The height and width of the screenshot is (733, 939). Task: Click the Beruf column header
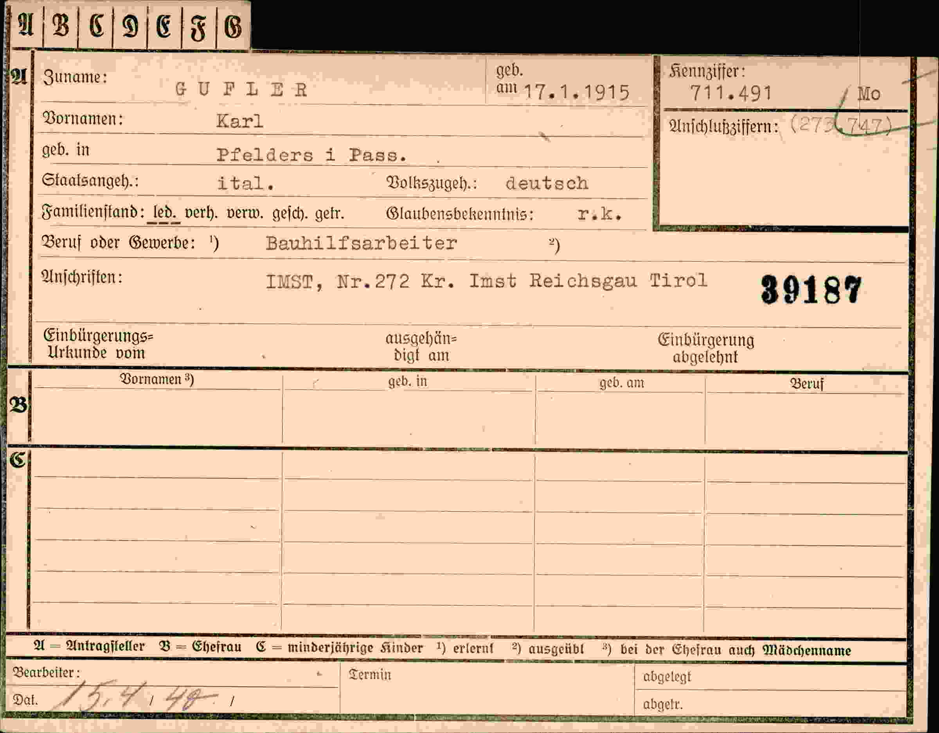pyautogui.click(x=807, y=384)
